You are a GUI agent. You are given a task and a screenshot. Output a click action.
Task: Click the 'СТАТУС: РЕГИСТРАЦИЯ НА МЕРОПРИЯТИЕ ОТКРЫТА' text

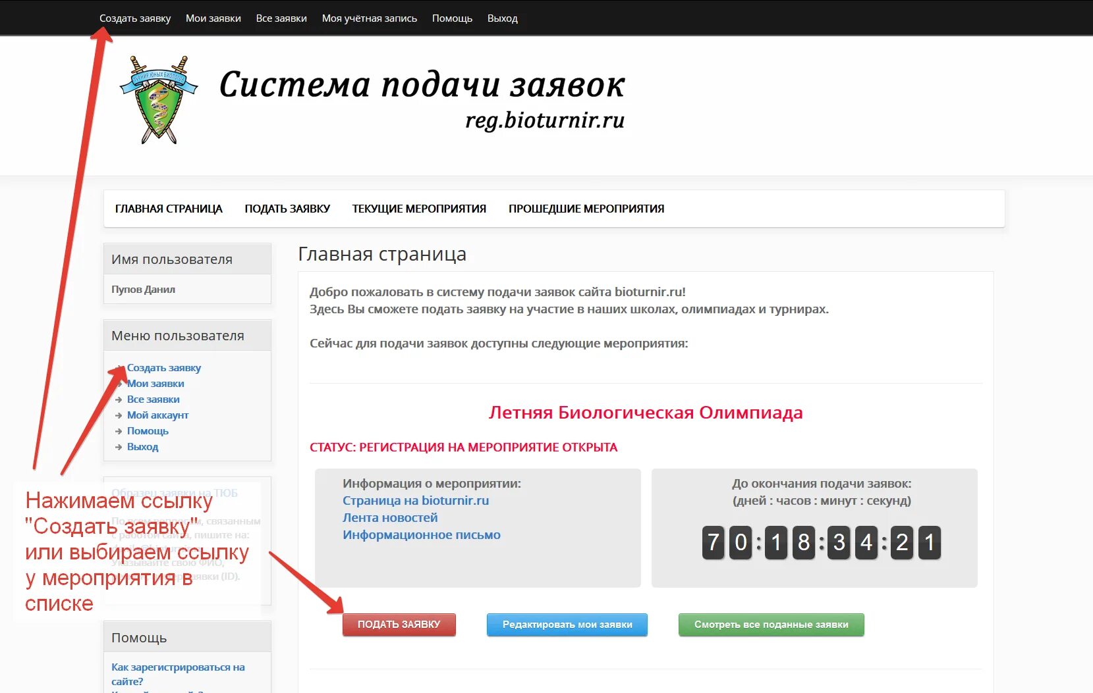coord(463,448)
